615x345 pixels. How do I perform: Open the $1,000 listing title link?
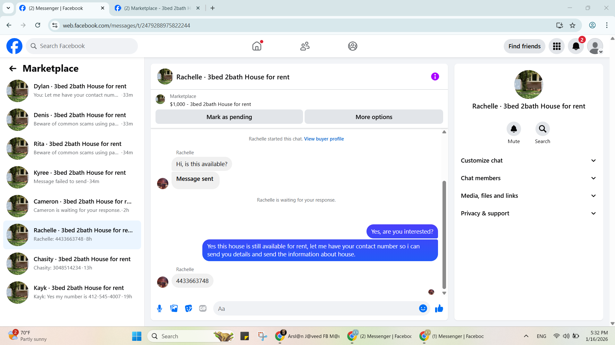point(210,104)
